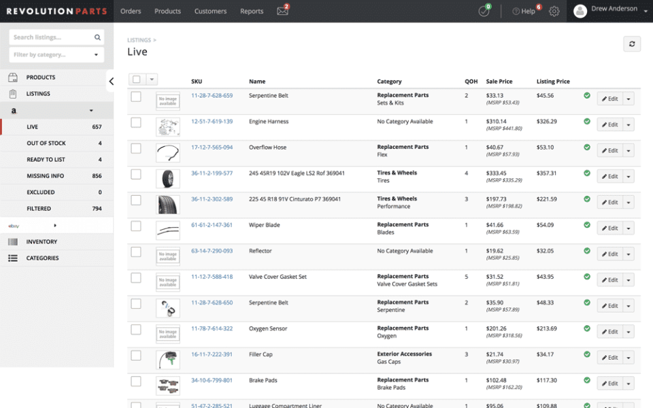Click the tasks checkmark icon in the header
The image size is (653, 408).
[483, 11]
